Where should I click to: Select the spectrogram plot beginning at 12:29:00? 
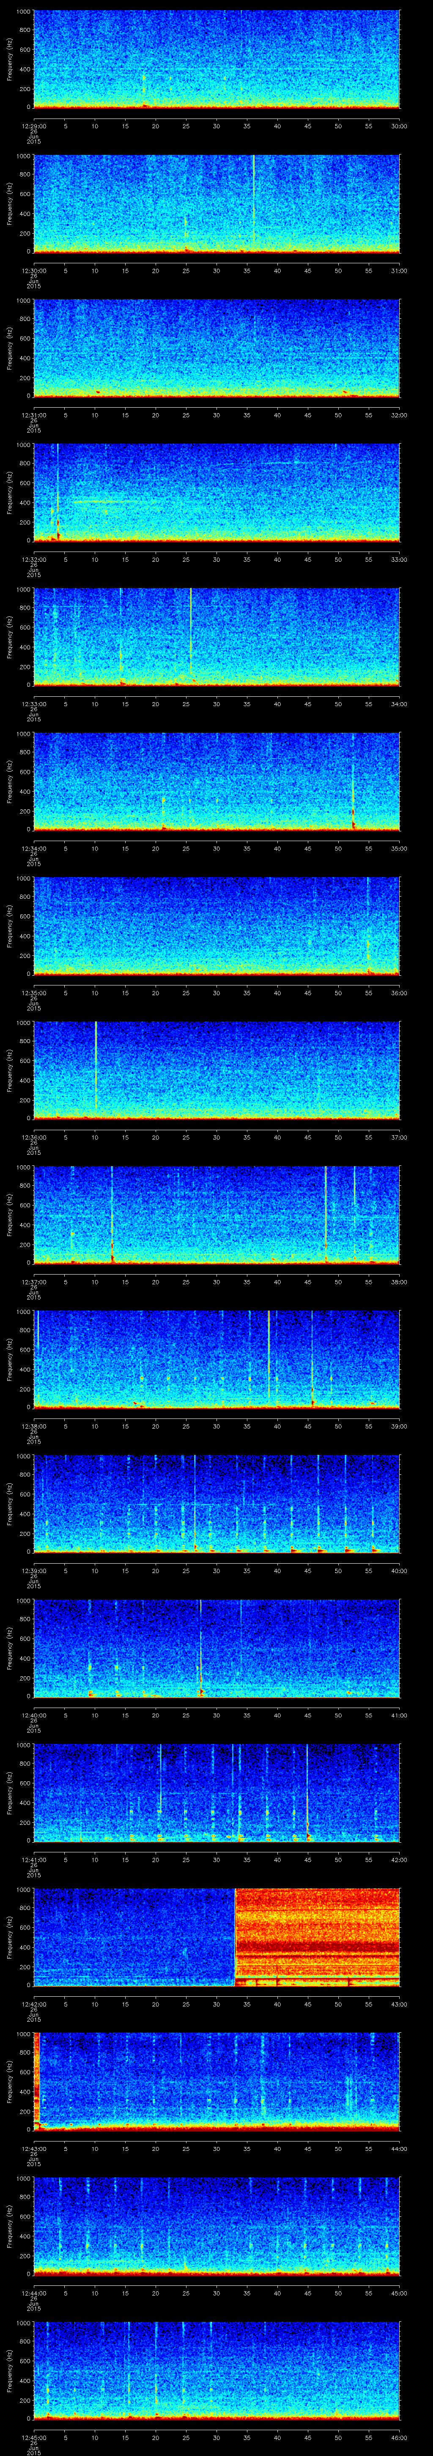[x=217, y=59]
